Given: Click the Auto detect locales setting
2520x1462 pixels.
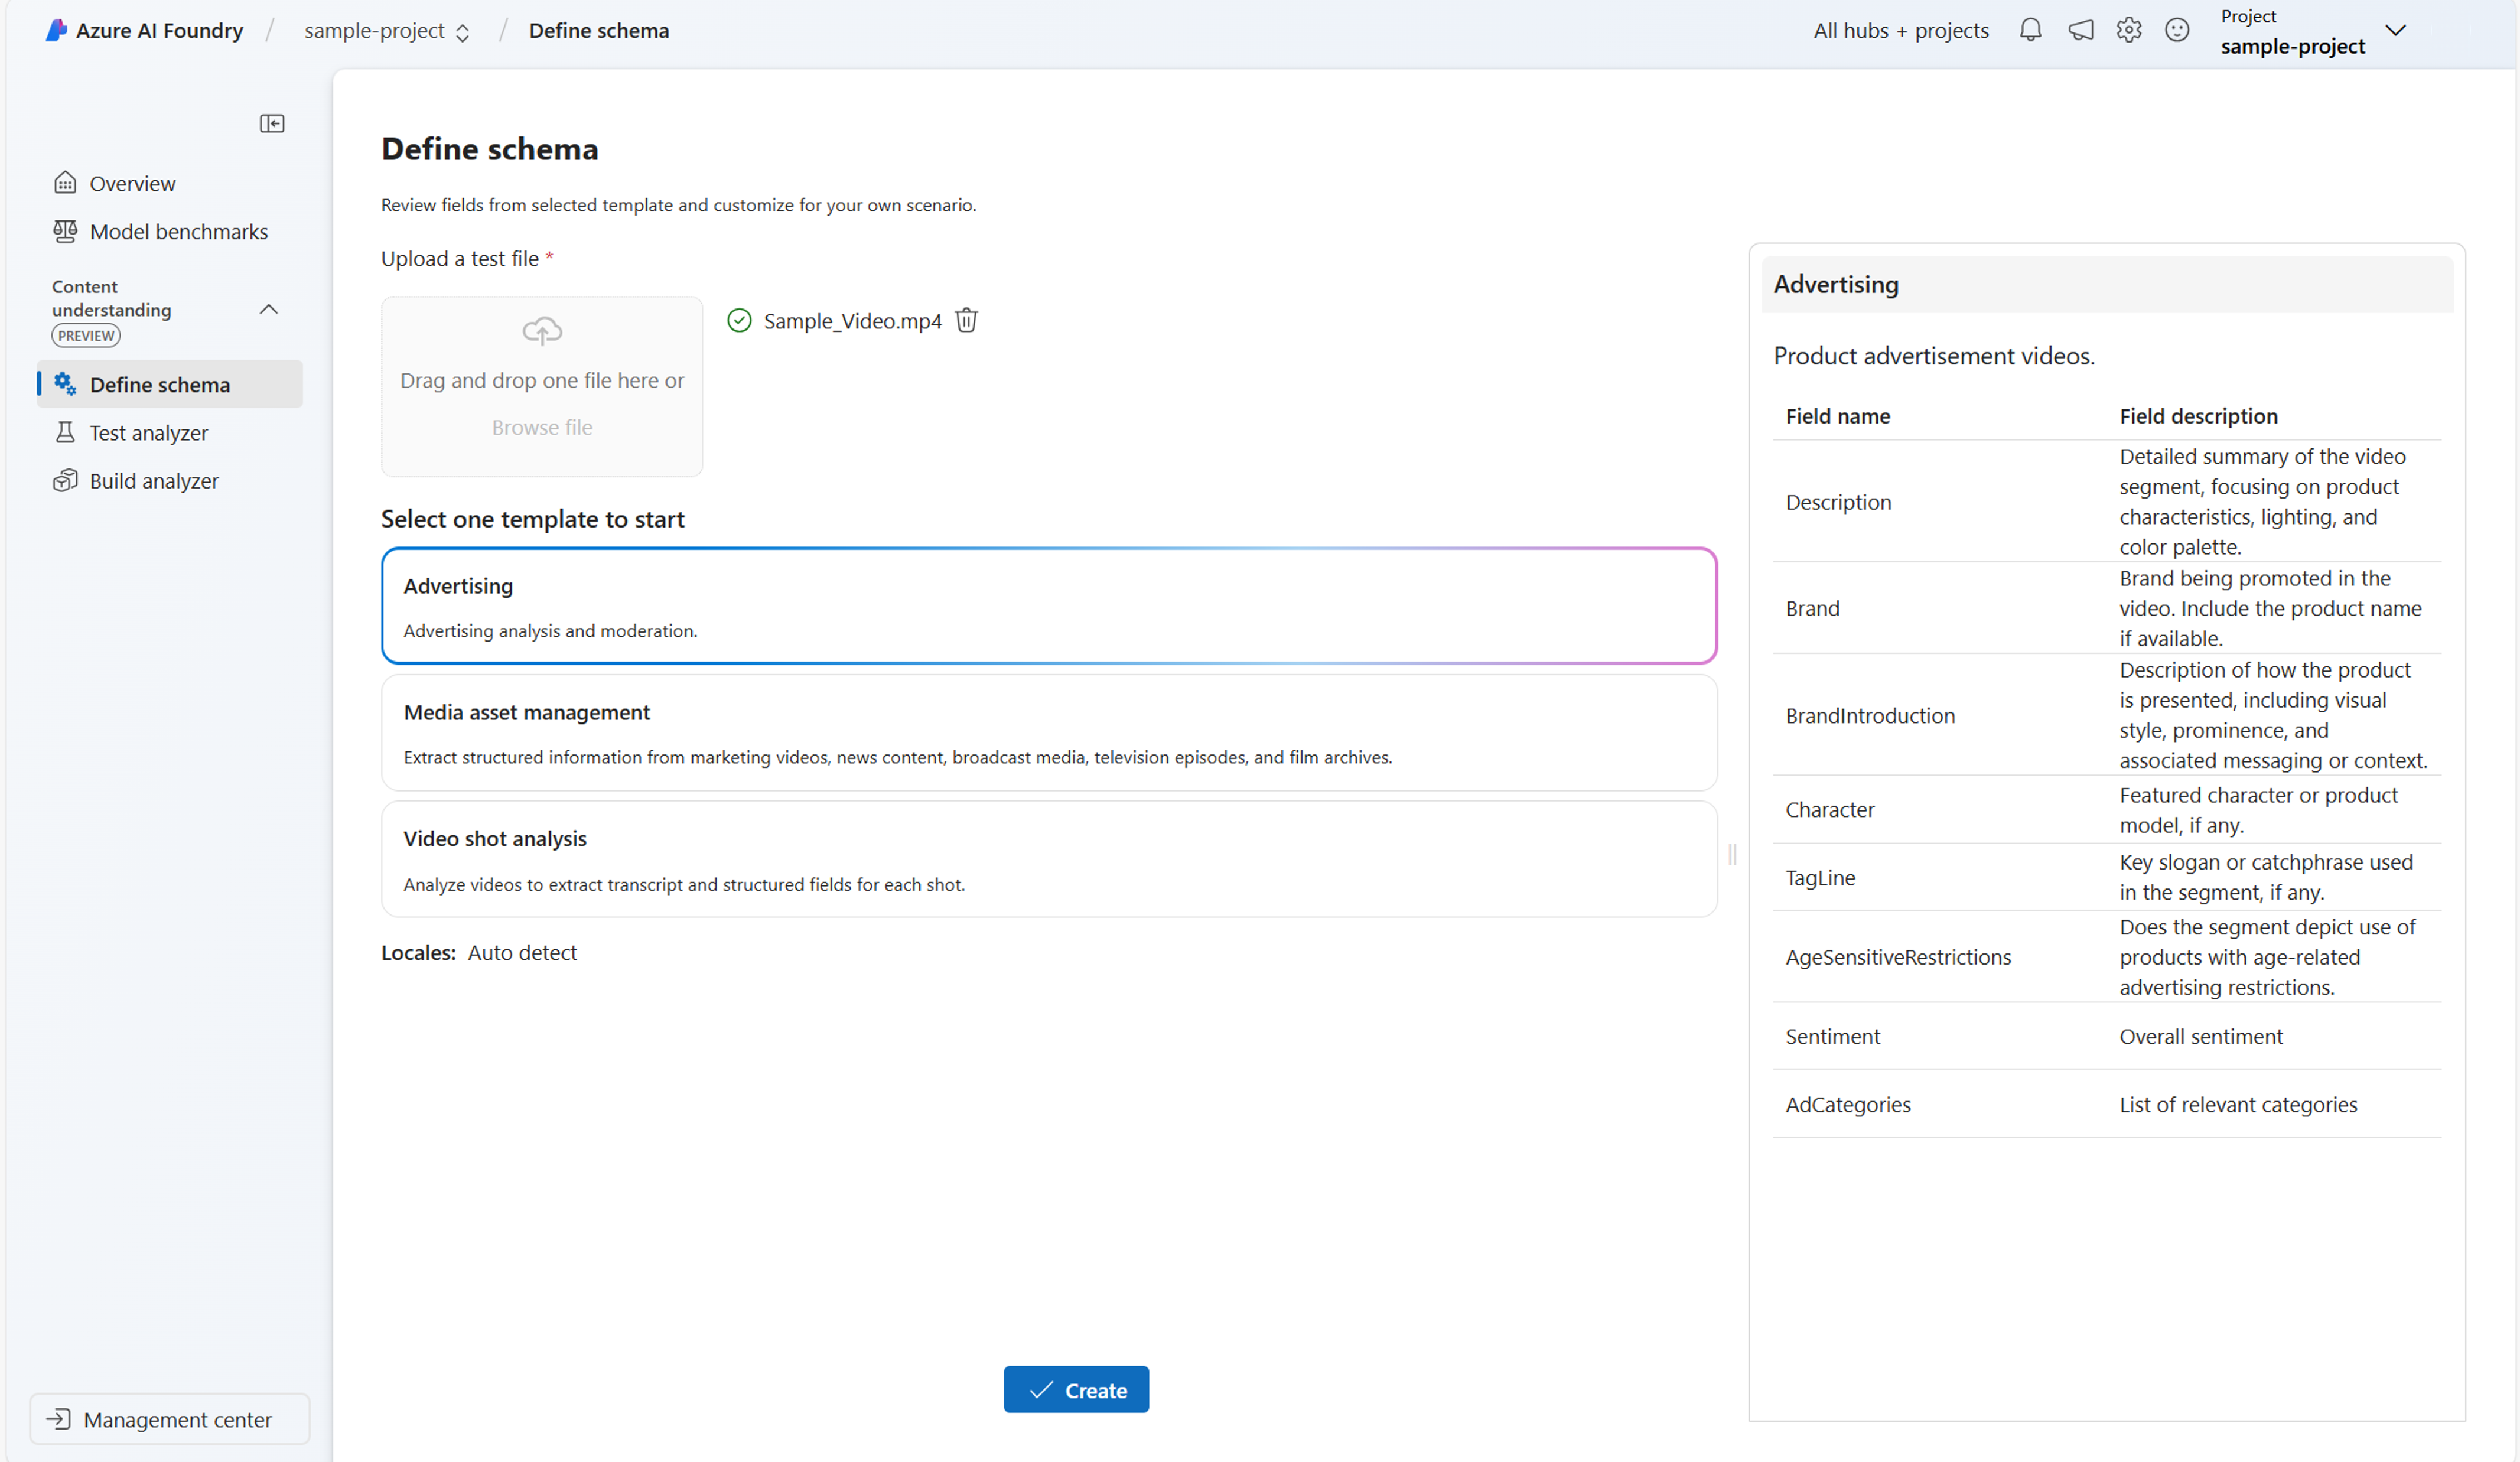Looking at the screenshot, I should (x=522, y=952).
